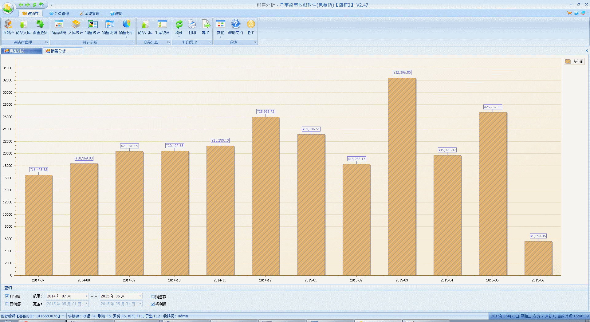The height and width of the screenshot is (322, 590).
Task: Open the 2014 年 07 月 start month dropdown
Action: click(x=86, y=296)
